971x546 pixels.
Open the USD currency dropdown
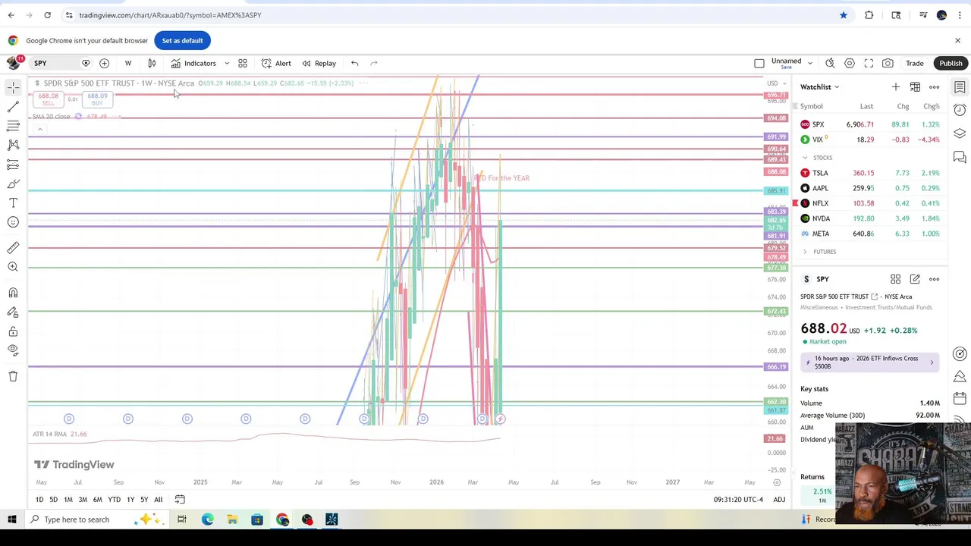pos(775,83)
